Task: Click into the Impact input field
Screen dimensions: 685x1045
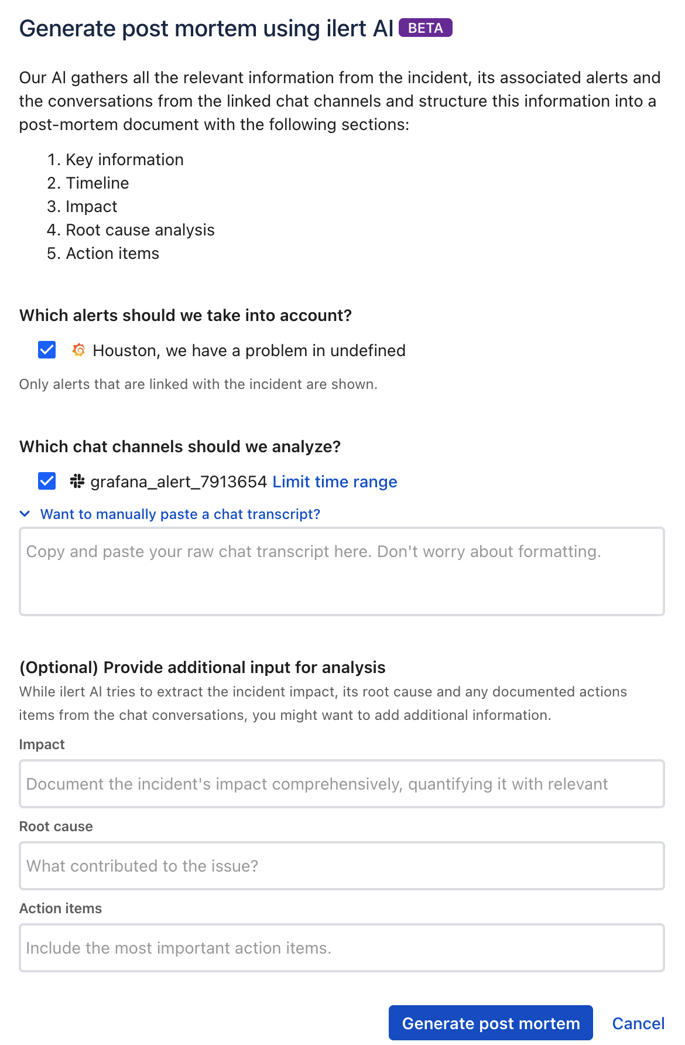Action: pyautogui.click(x=342, y=784)
